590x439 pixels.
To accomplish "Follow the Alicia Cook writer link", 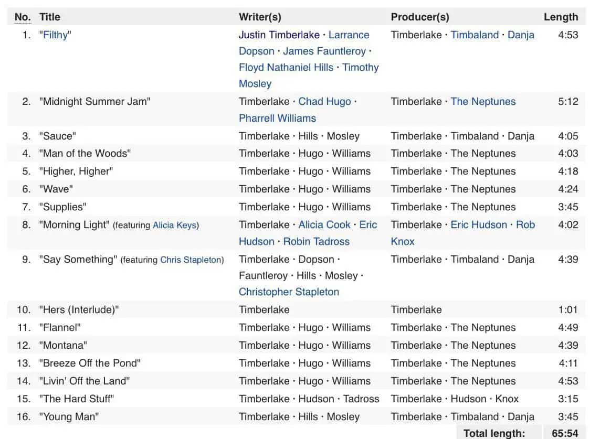I will pyautogui.click(x=324, y=225).
